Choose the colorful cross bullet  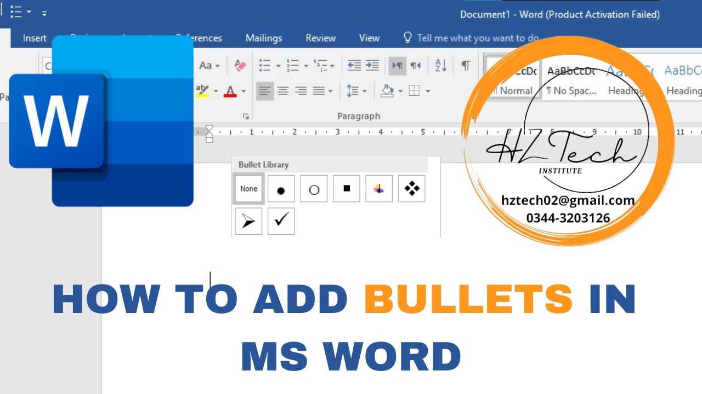(379, 189)
